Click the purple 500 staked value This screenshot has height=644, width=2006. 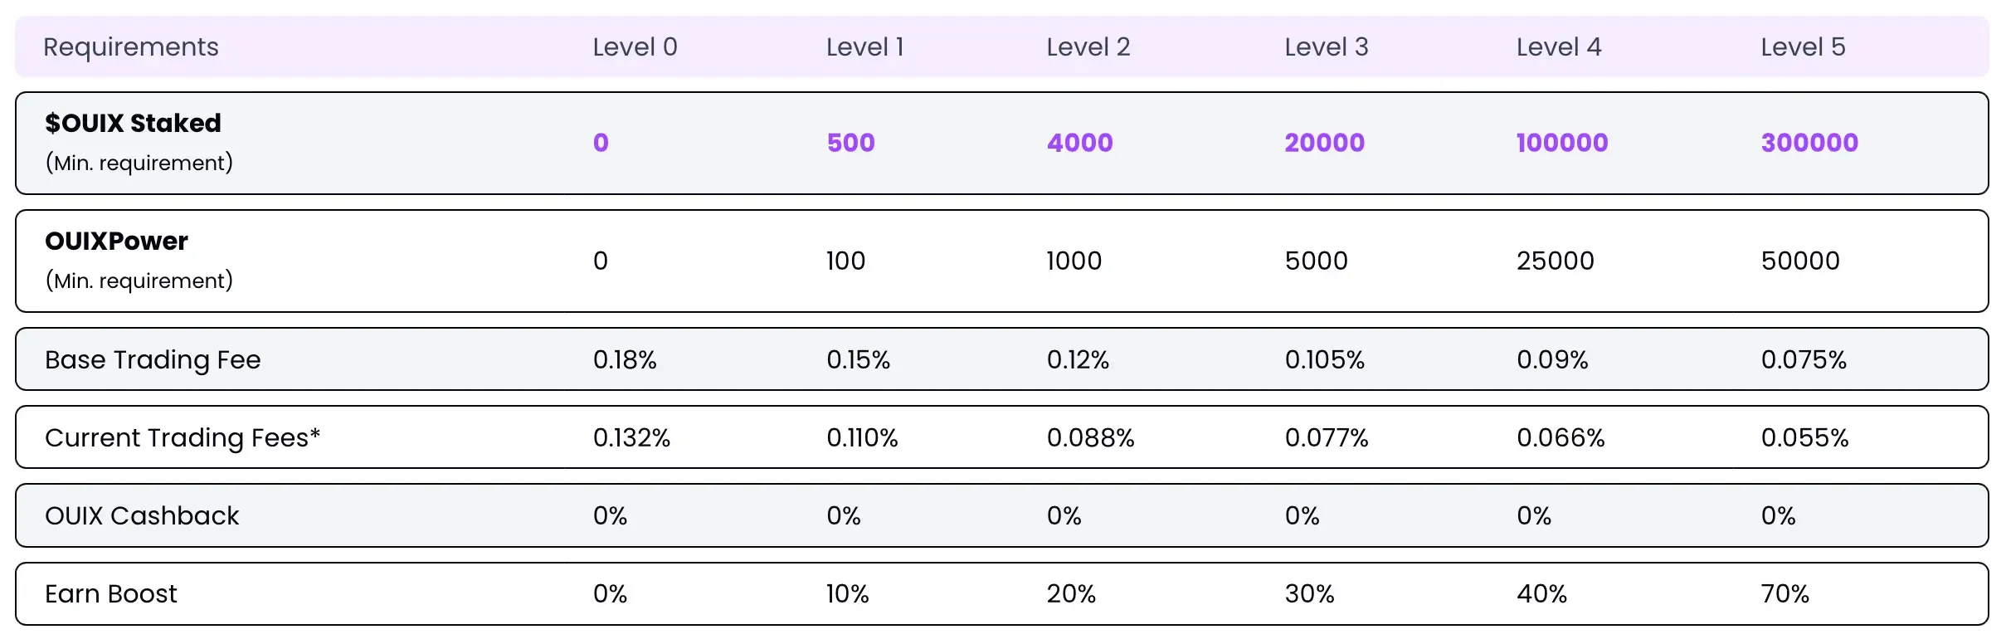[850, 143]
